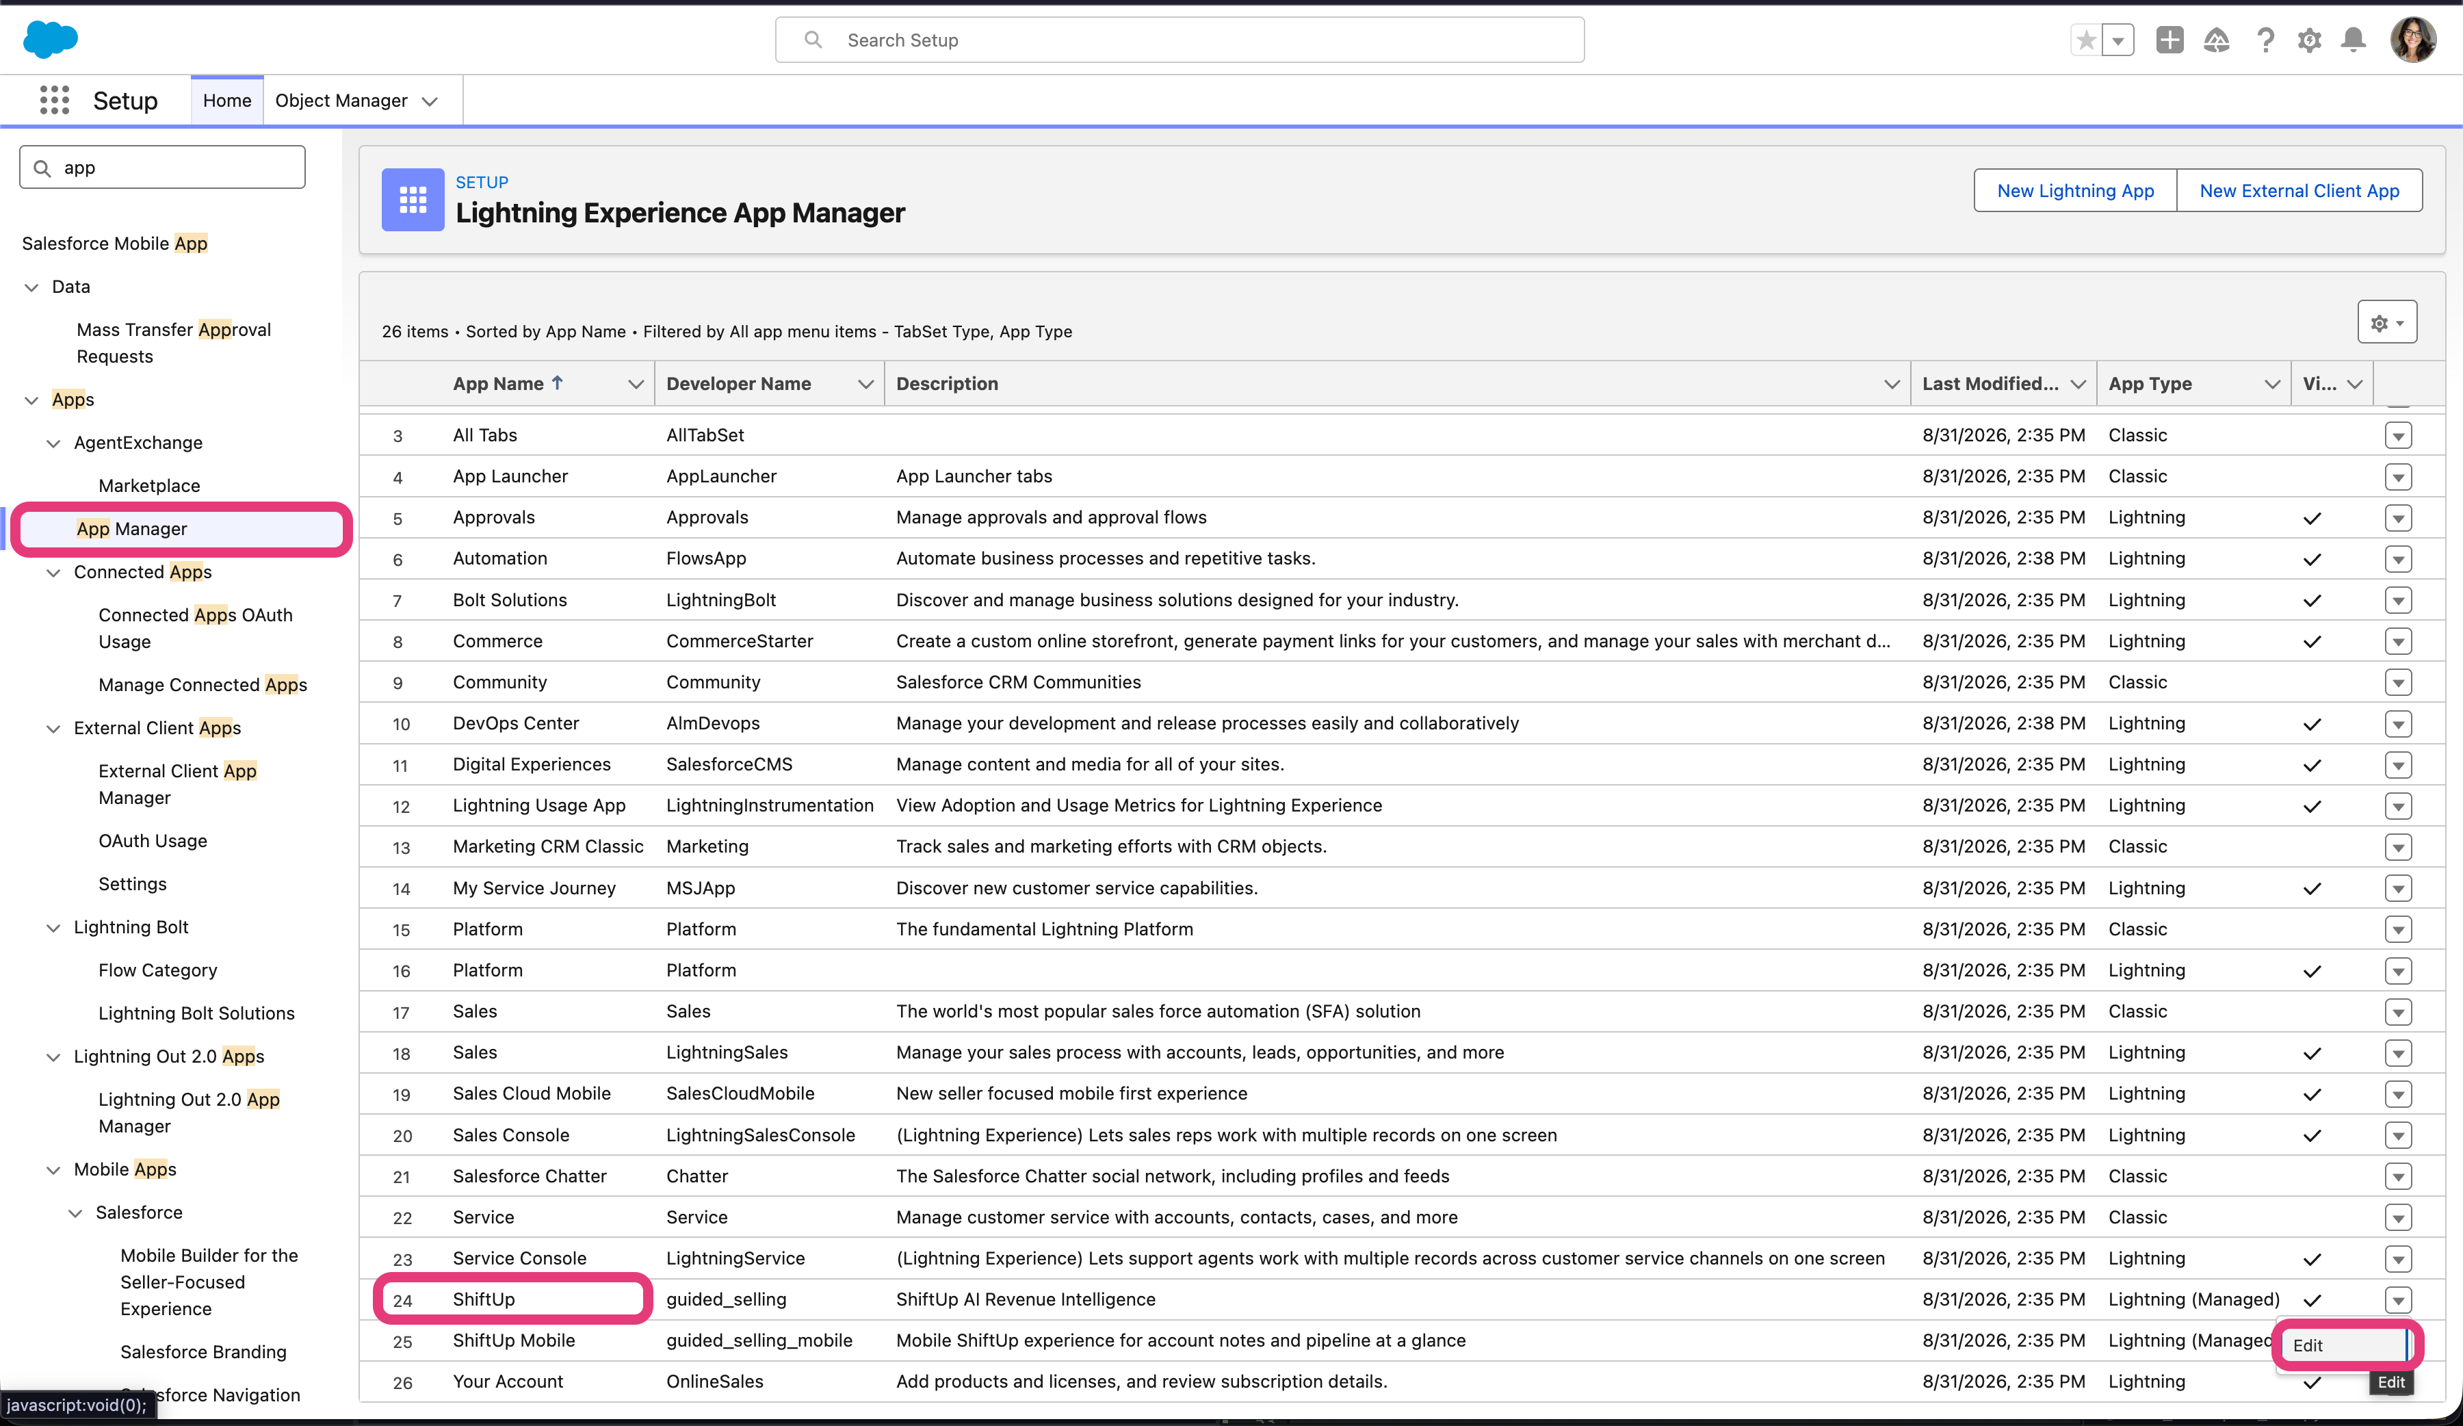Click New External Client App button

pyautogui.click(x=2299, y=191)
